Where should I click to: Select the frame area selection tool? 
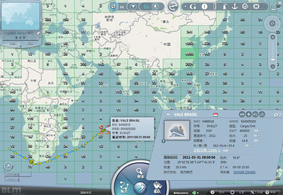coord(256,7)
